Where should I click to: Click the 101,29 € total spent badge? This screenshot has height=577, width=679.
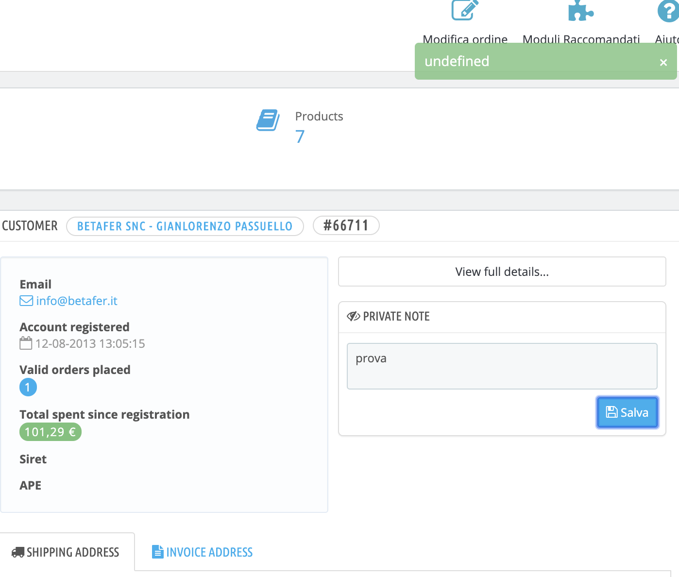(50, 432)
